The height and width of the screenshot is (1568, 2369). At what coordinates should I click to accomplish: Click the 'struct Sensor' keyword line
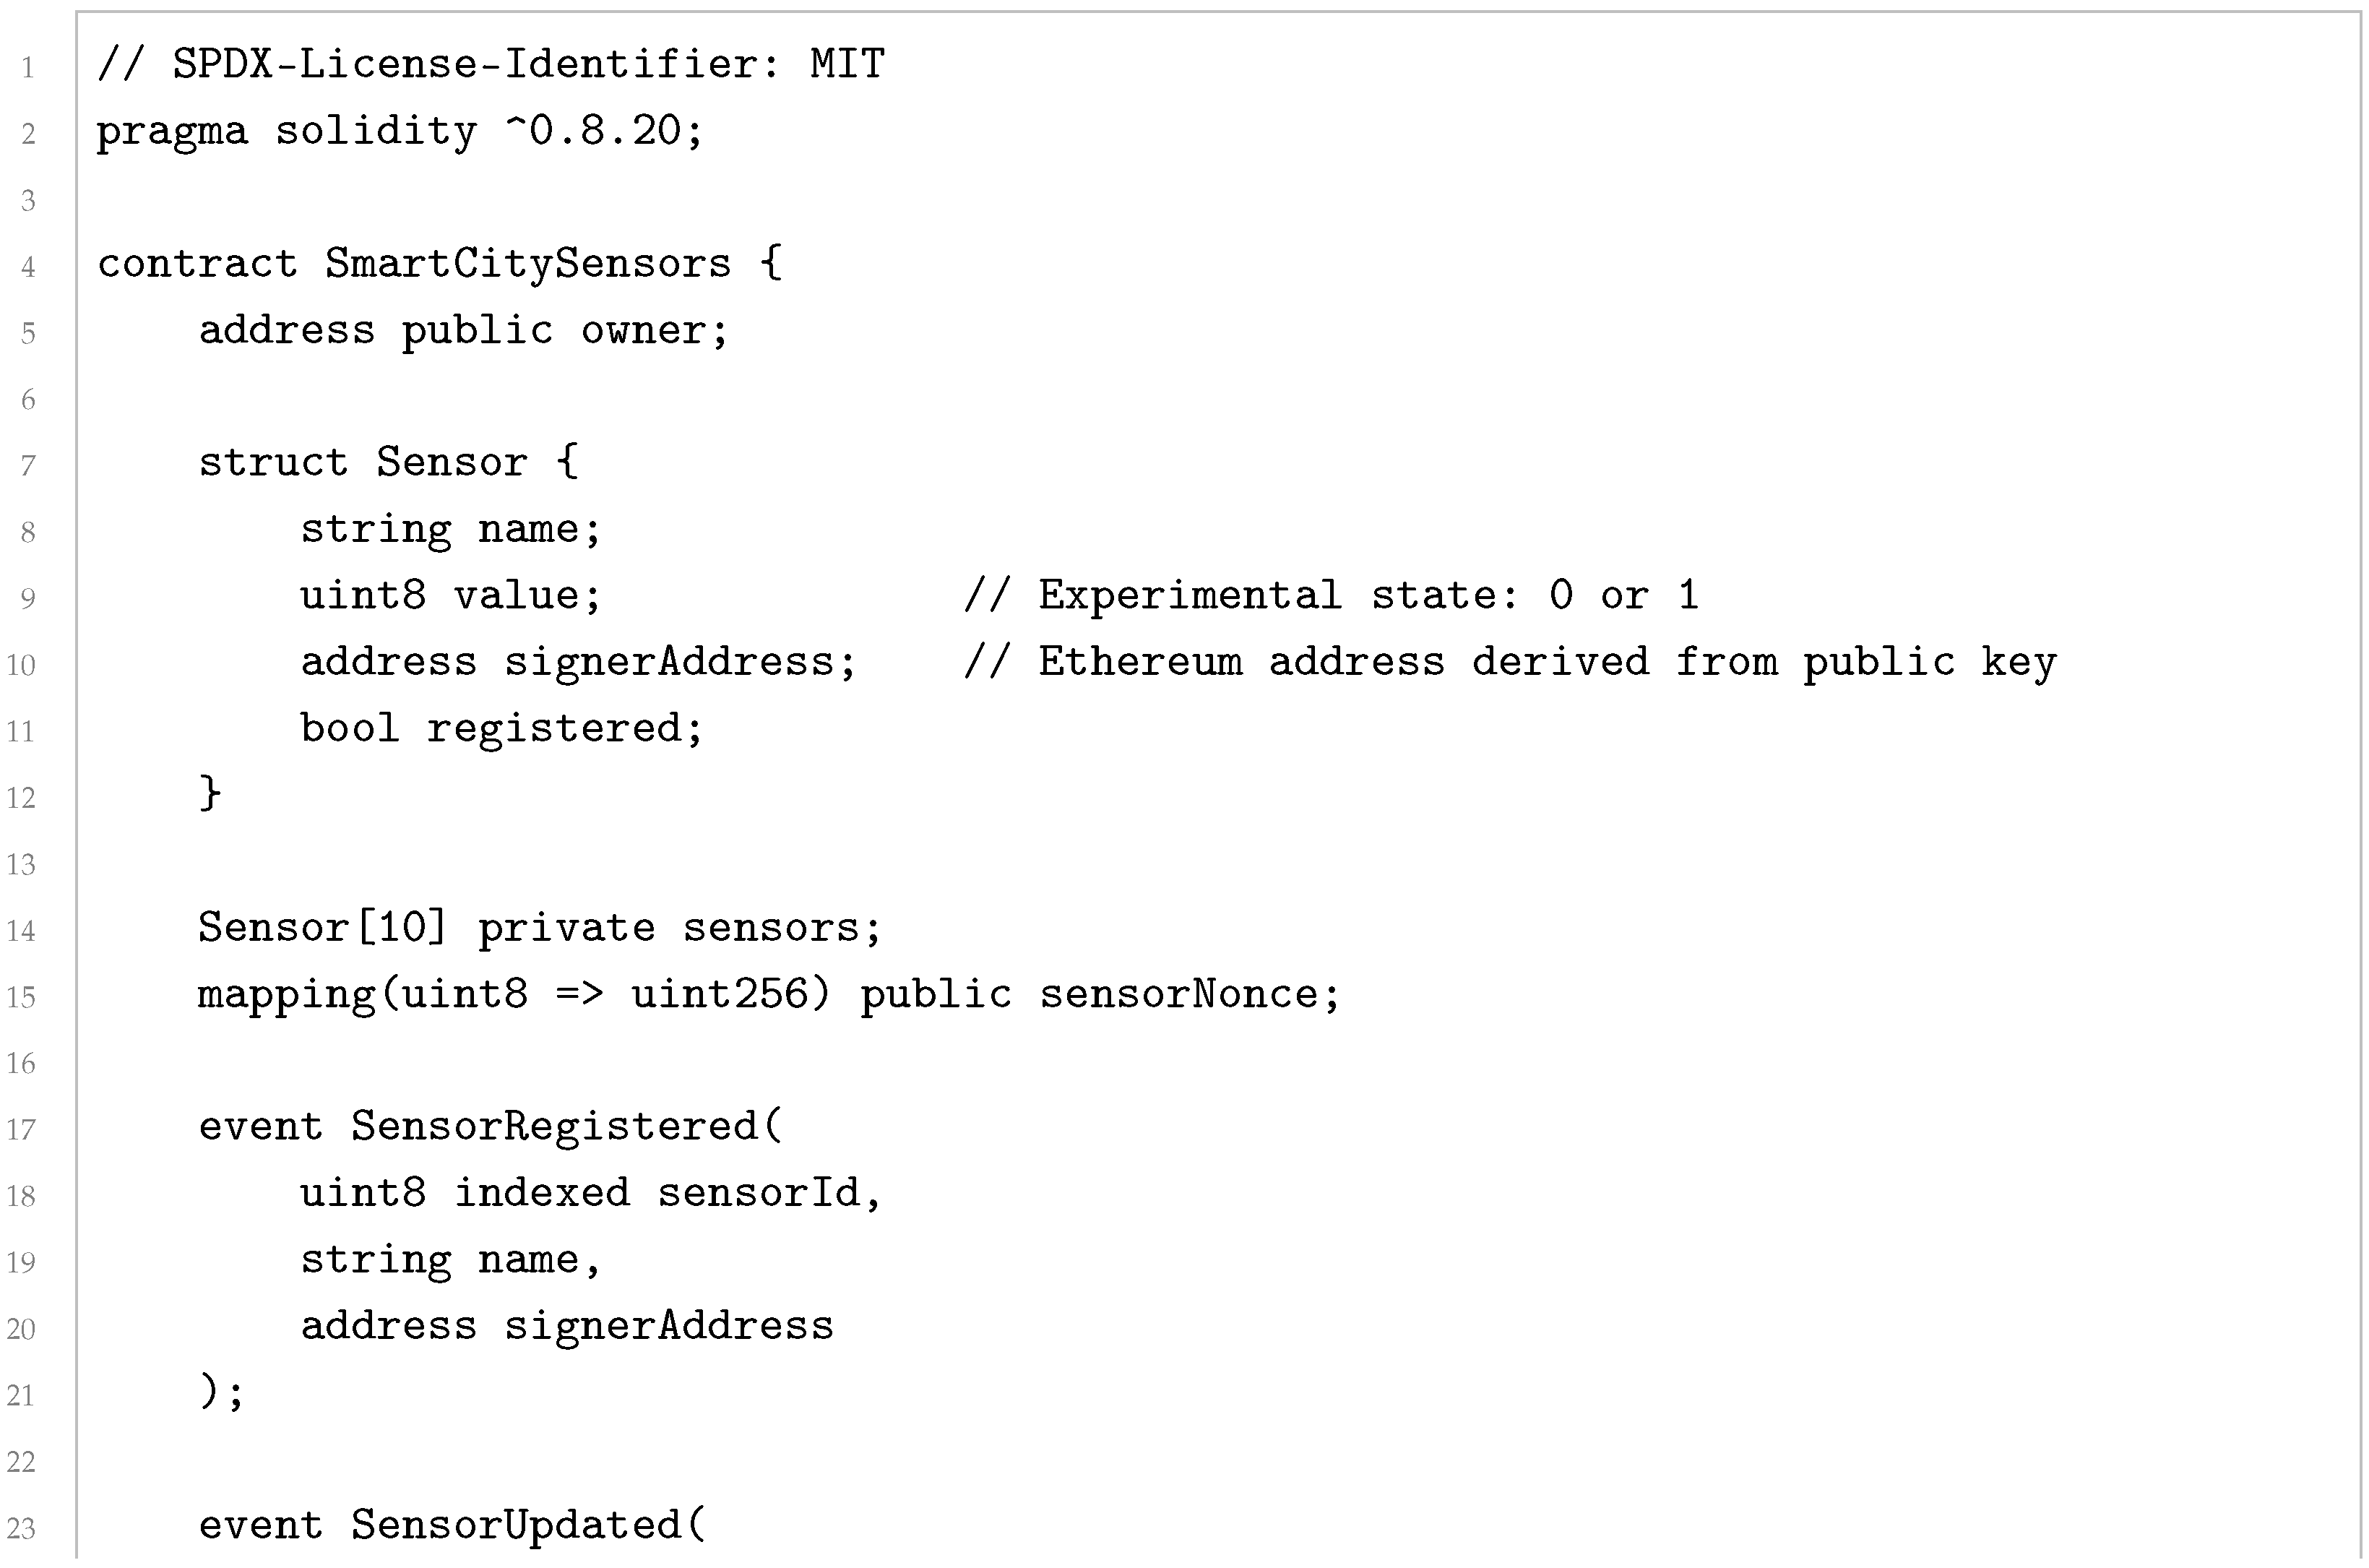[388, 463]
